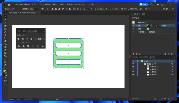
Task: Select the Type tool
Action: 5,35
